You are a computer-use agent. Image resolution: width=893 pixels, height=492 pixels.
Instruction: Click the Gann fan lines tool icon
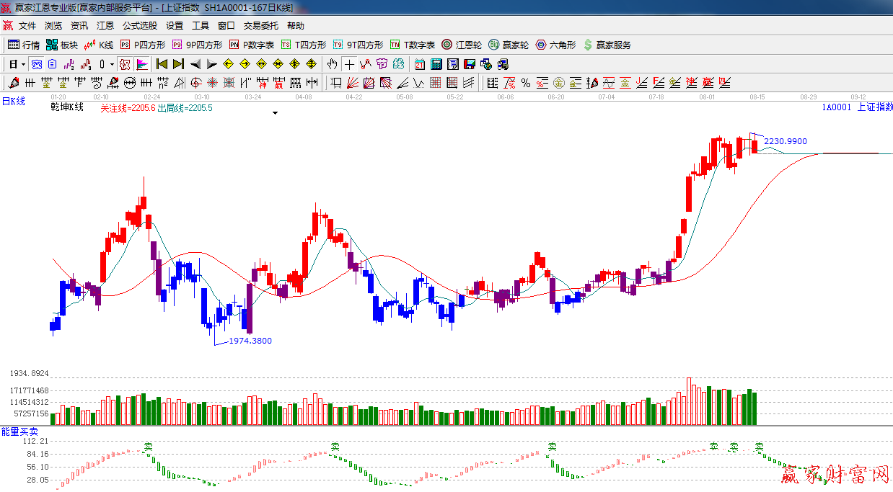[353, 83]
